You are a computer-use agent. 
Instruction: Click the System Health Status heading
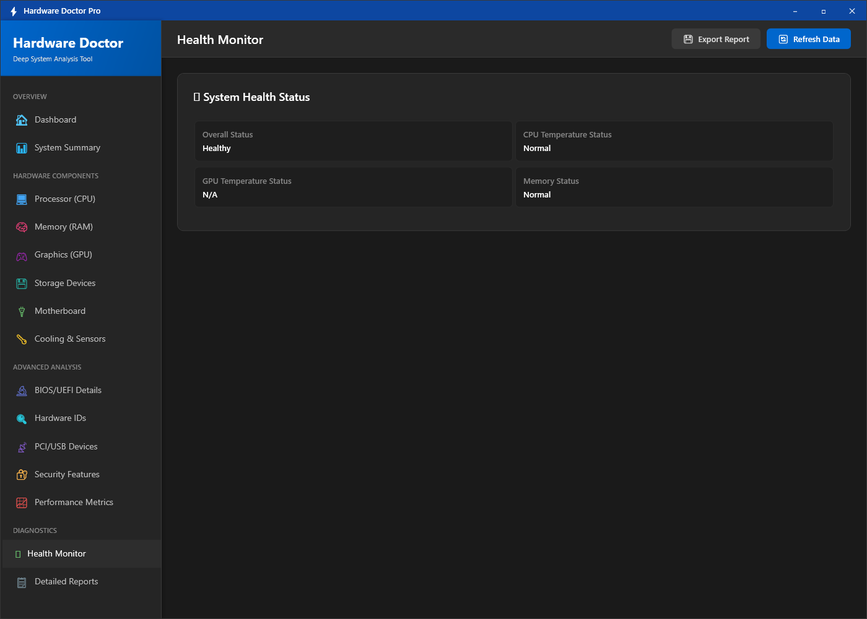click(x=252, y=97)
